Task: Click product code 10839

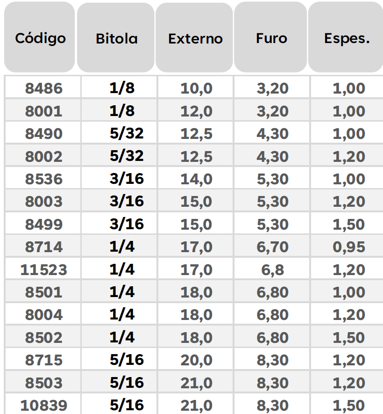Action: pyautogui.click(x=43, y=405)
